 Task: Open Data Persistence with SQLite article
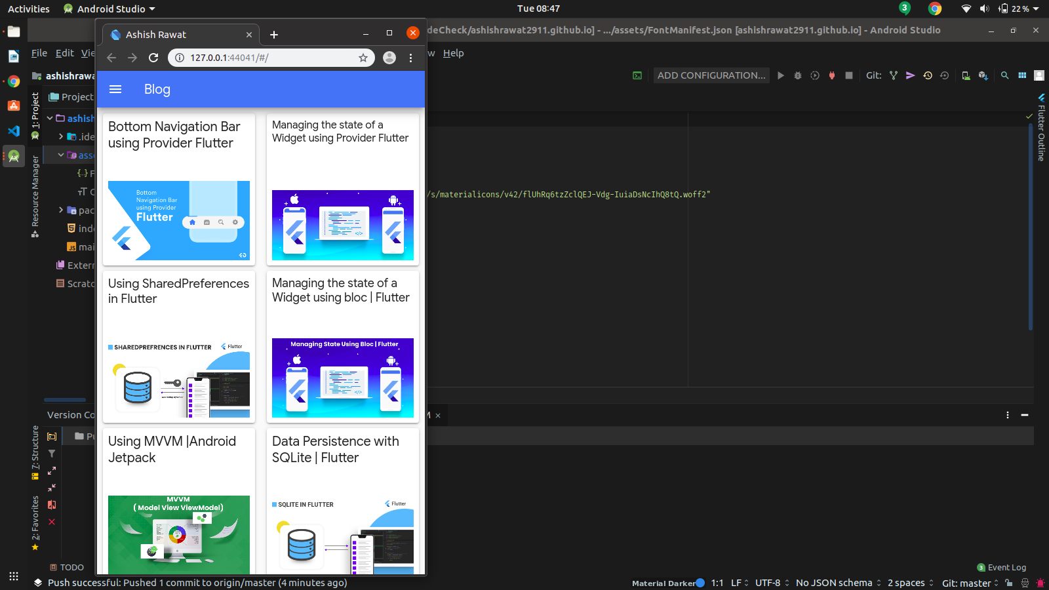[x=343, y=501]
